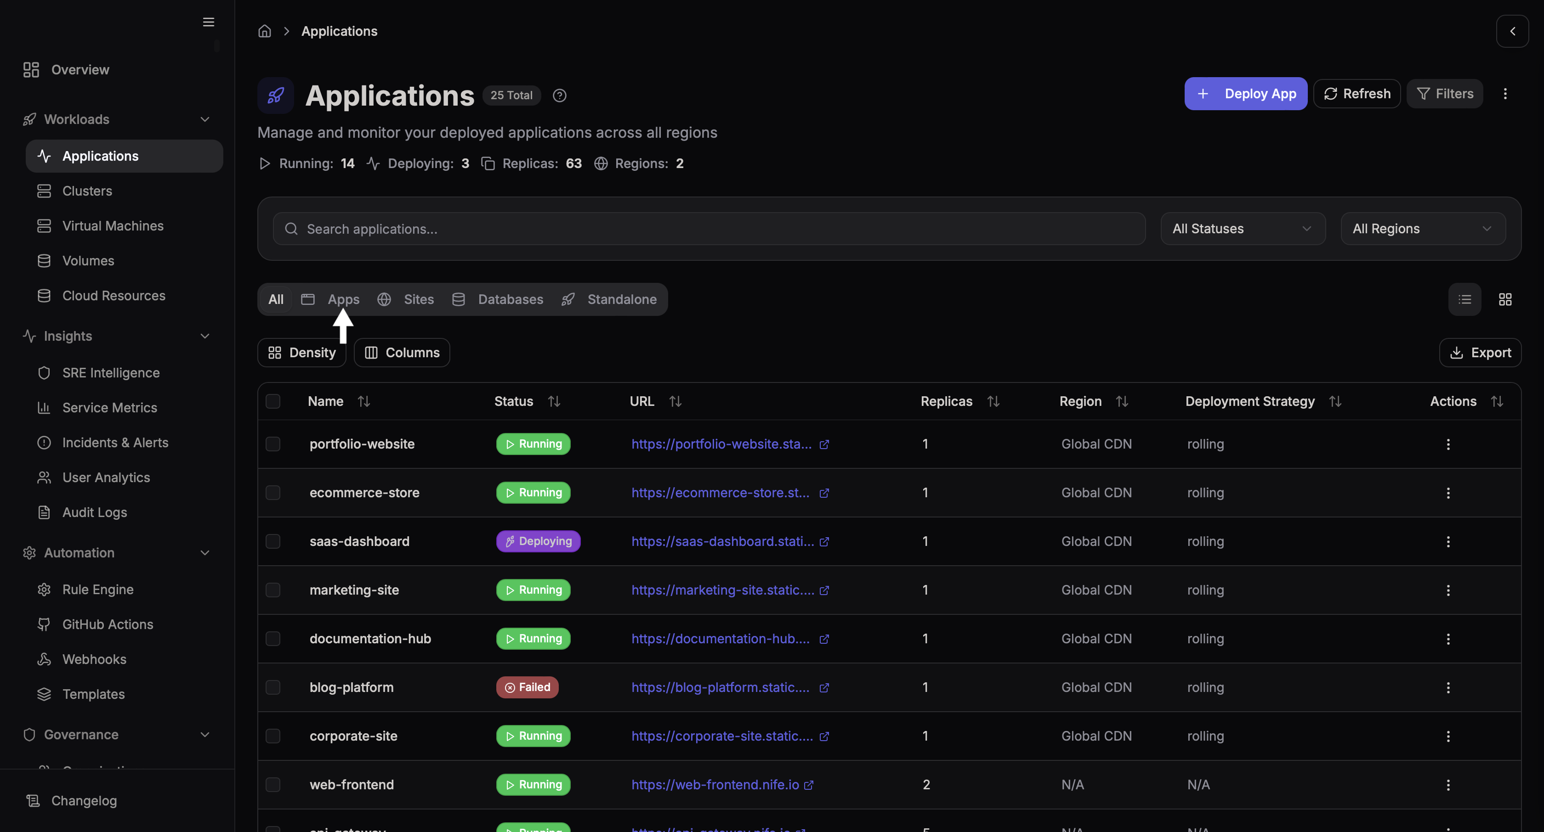Open the All Statuses dropdown
This screenshot has width=1544, height=832.
[x=1243, y=228]
